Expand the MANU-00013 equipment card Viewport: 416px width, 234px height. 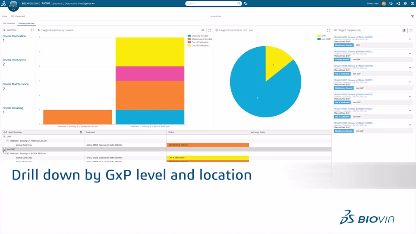tap(409, 82)
